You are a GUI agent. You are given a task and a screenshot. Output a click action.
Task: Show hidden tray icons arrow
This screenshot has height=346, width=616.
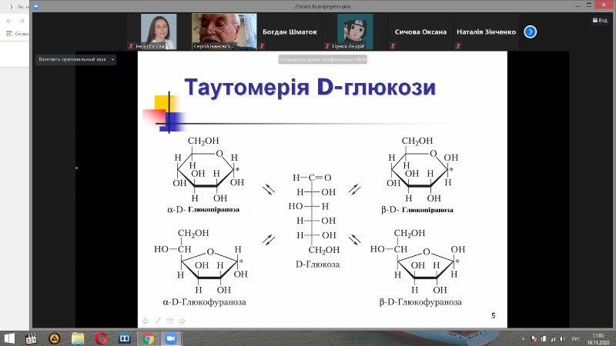click(x=523, y=338)
